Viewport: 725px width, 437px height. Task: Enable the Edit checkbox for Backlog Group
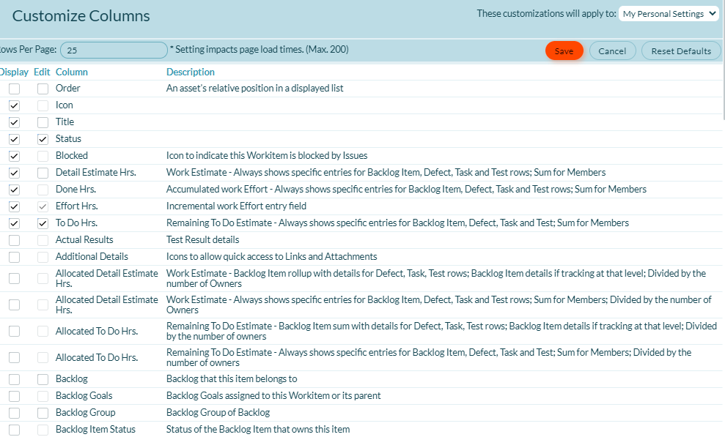(43, 413)
